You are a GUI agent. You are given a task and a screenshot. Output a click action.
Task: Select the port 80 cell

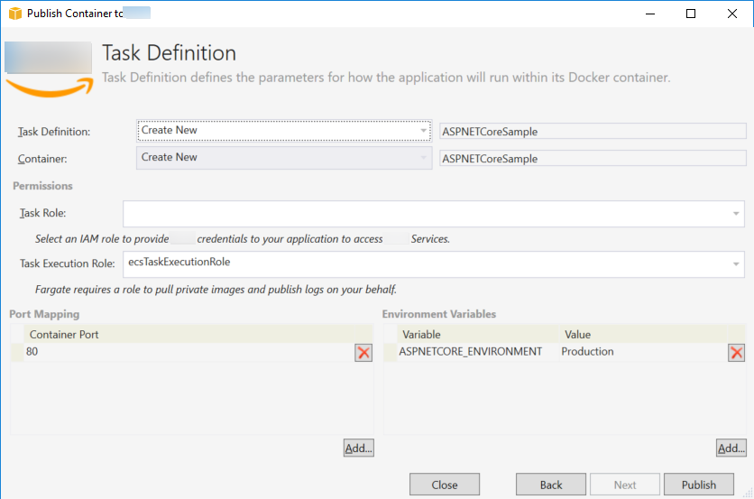pos(180,352)
